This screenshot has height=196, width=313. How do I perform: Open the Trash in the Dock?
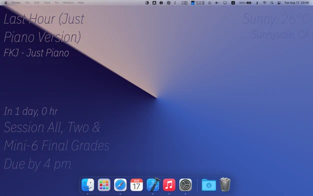pos(225,184)
